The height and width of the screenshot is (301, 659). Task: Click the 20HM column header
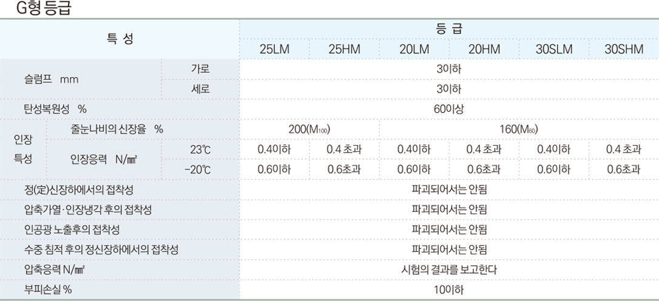(484, 50)
